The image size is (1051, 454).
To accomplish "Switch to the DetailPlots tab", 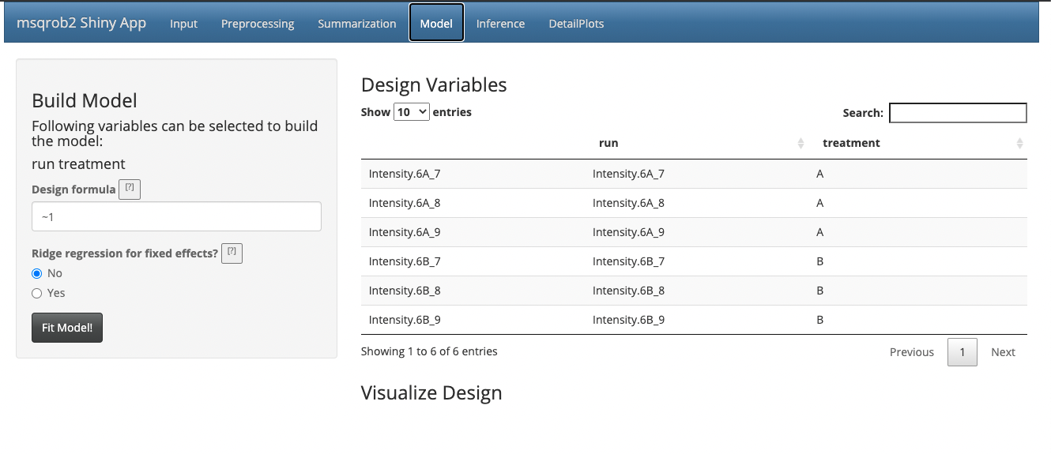I will (x=576, y=24).
